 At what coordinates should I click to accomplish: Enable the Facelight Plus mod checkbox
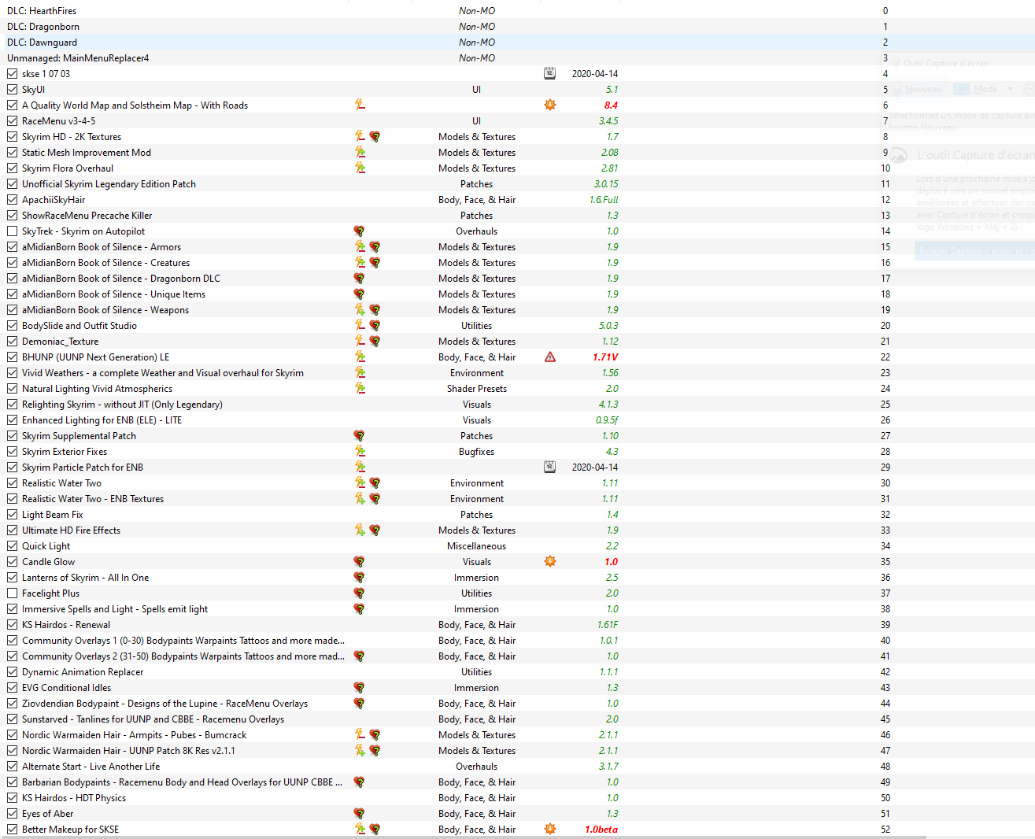12,593
